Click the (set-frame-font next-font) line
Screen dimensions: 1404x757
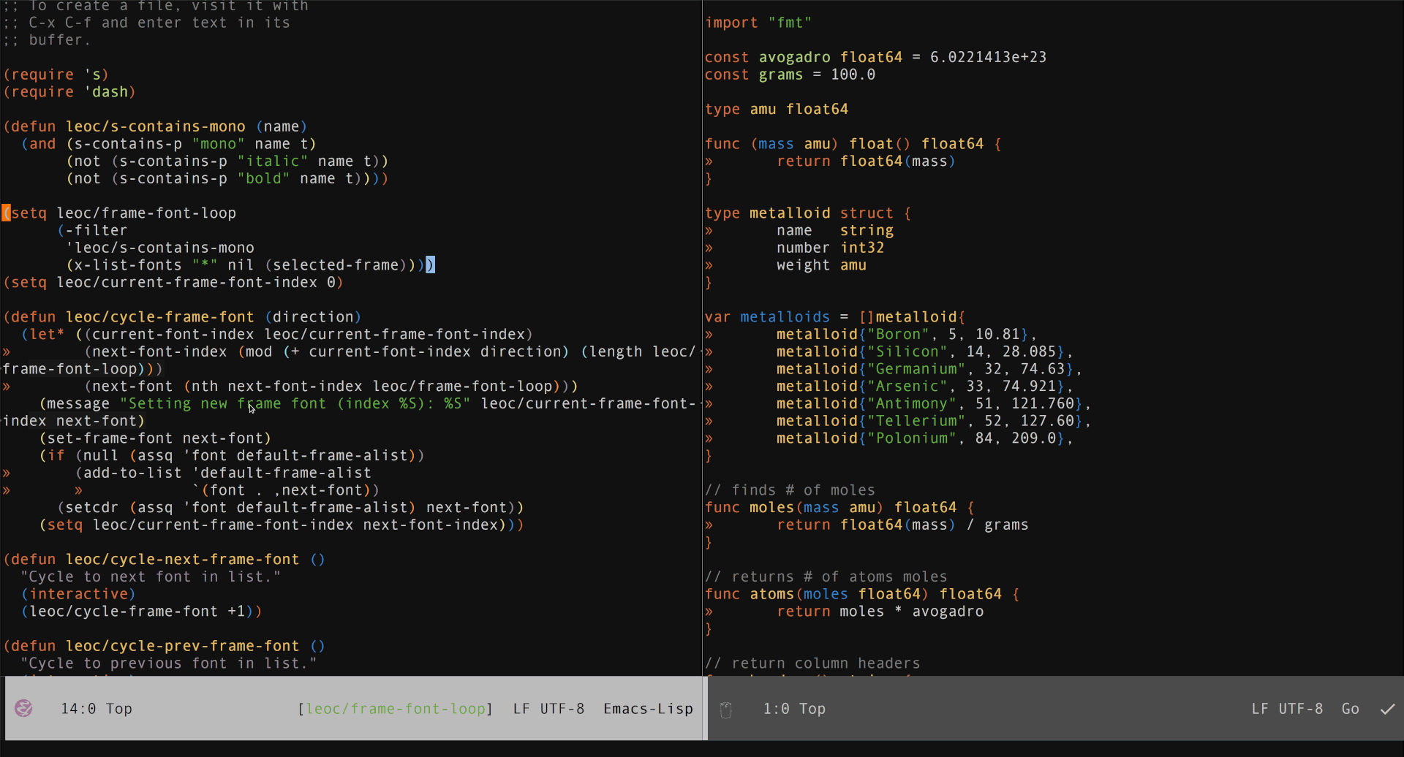coord(155,438)
